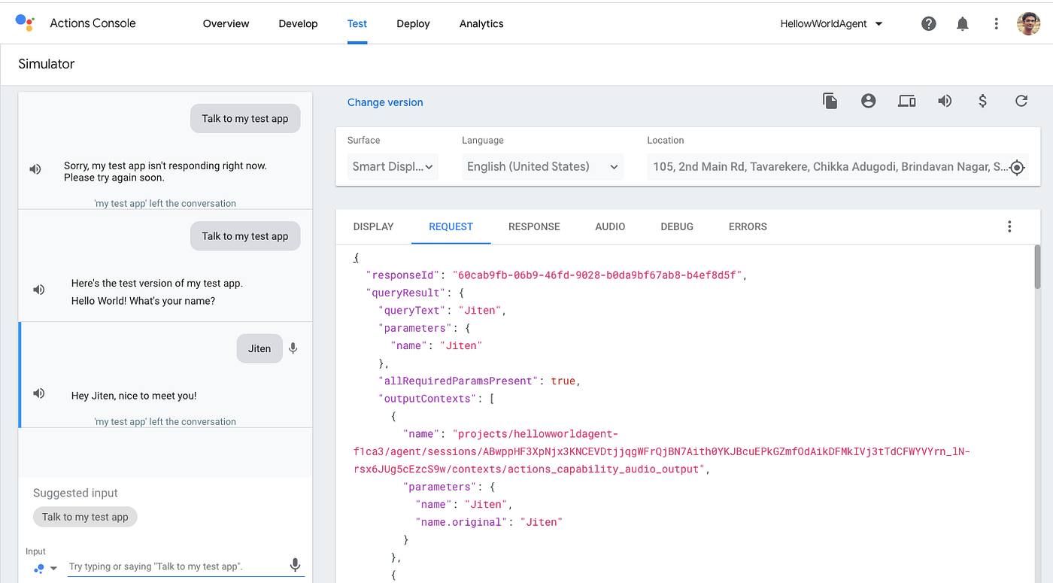The height and width of the screenshot is (583, 1053).
Task: Click the microphone icon in Input field
Action: click(x=296, y=566)
